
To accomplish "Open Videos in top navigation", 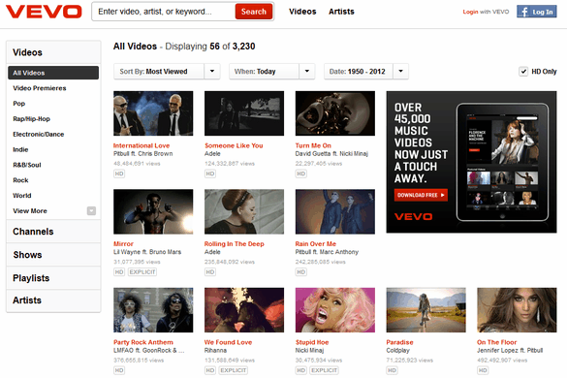I will [302, 12].
